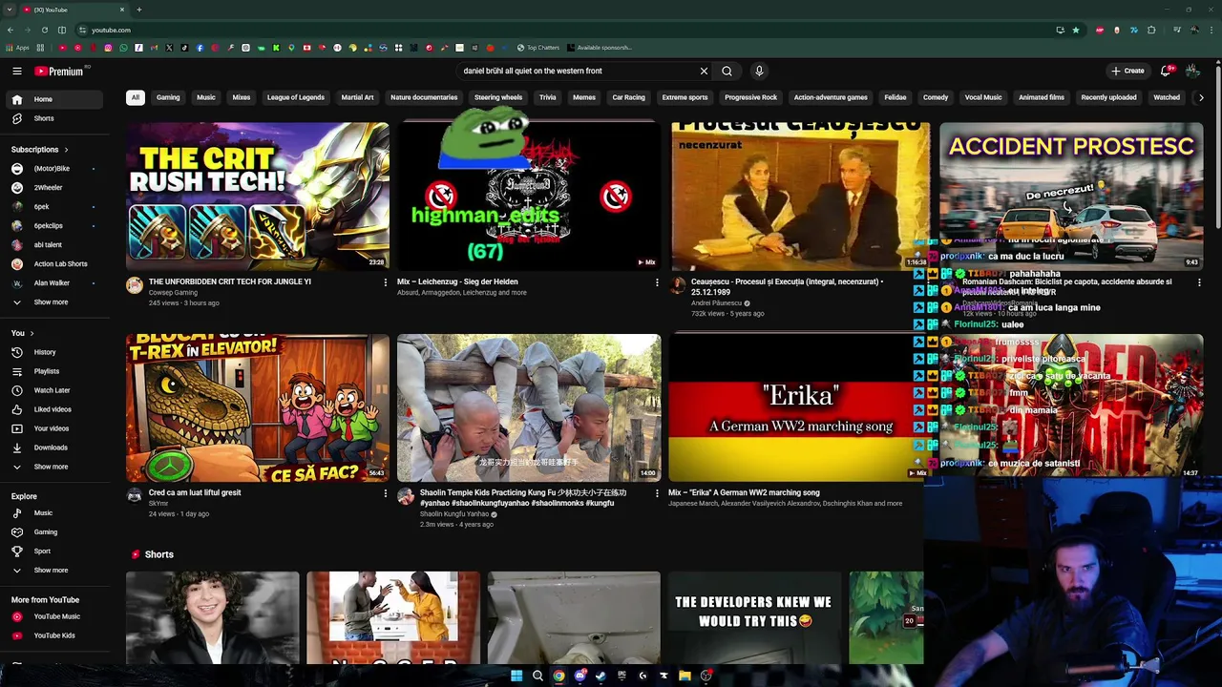This screenshot has width=1222, height=687.
Task: Open Steam from the taskbar
Action: 600,676
